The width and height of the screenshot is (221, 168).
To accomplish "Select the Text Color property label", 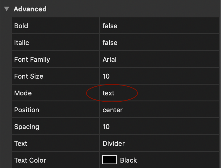I will (30, 160).
